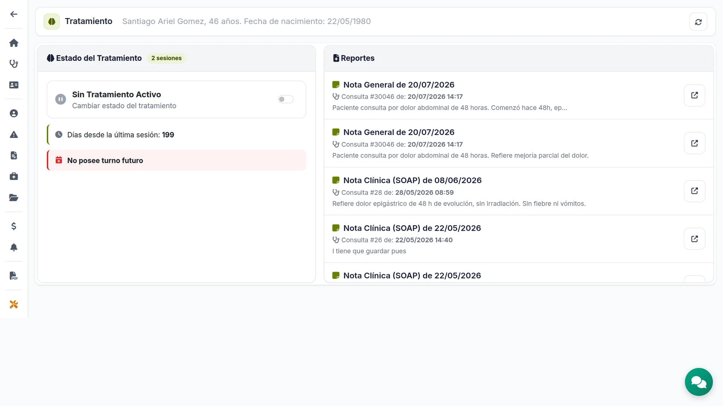Open the PDF file icon in sidebar
This screenshot has height=406, width=723.
click(14, 276)
